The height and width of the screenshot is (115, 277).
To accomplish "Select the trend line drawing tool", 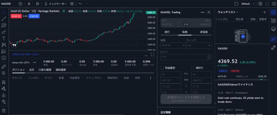I will coord(4,19).
